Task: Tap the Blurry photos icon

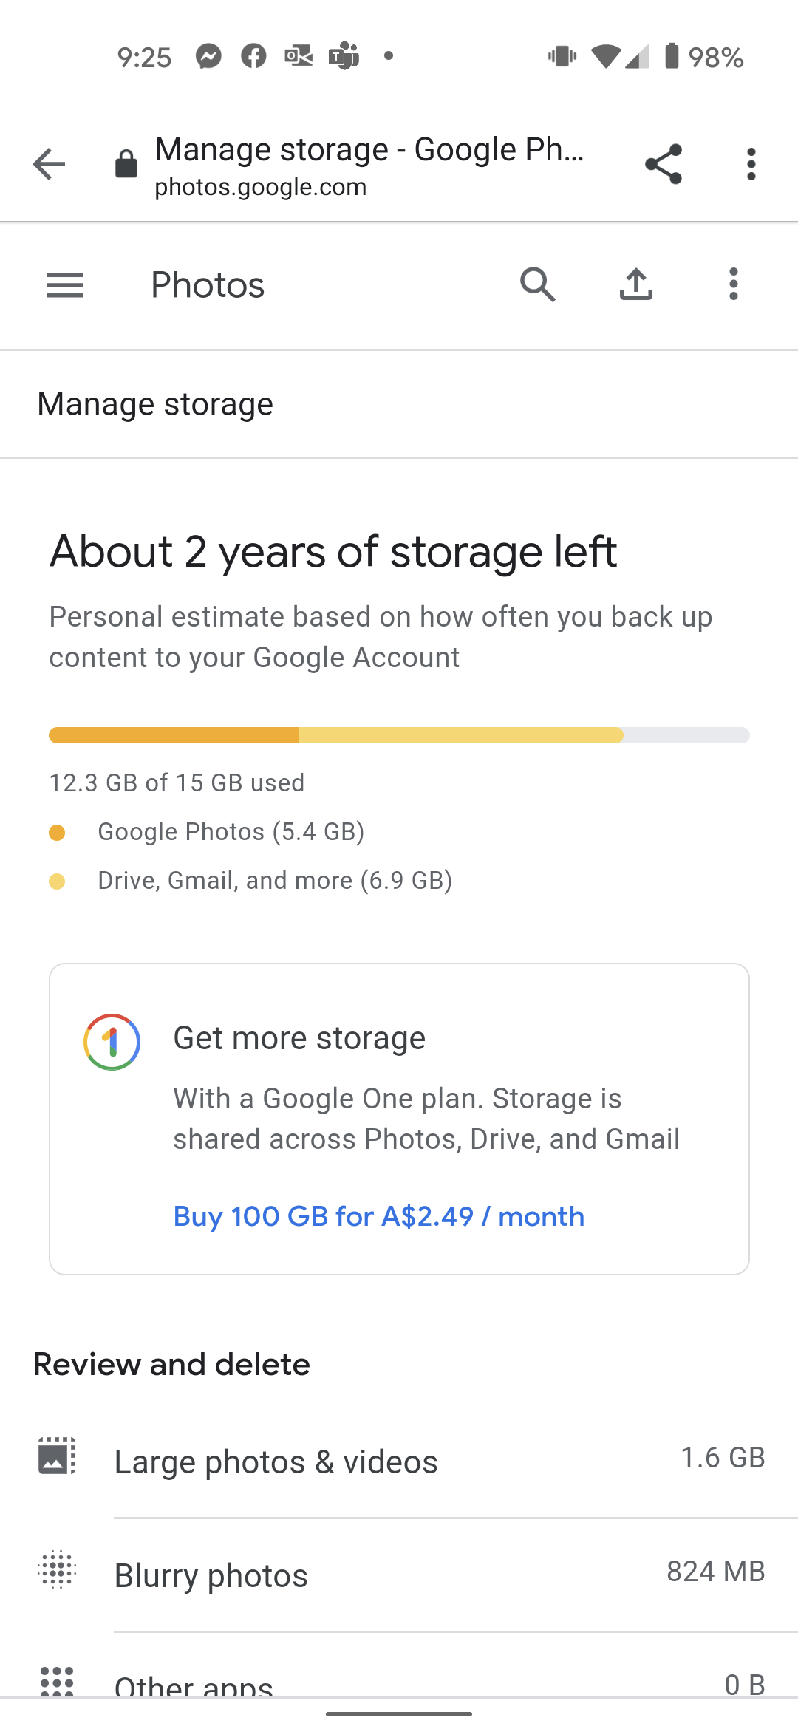Action: pos(57,1569)
